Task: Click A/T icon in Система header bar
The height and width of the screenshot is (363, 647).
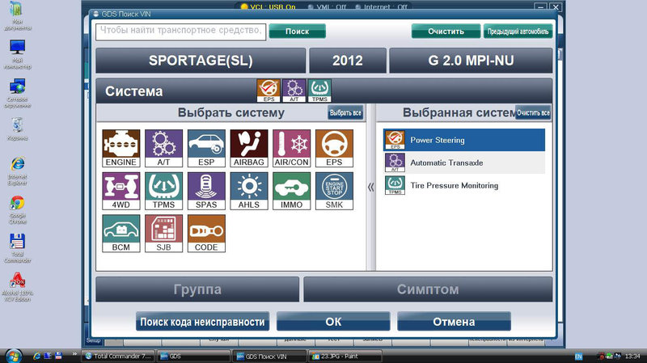Action: pyautogui.click(x=294, y=91)
